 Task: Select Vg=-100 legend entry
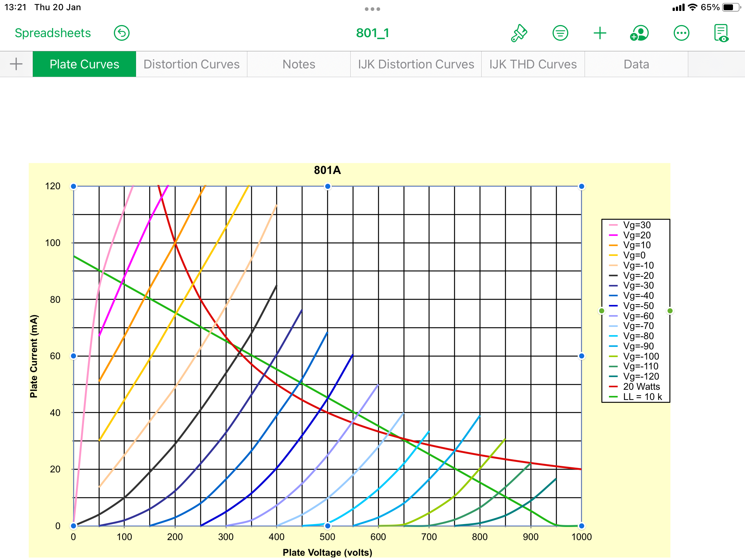click(641, 356)
